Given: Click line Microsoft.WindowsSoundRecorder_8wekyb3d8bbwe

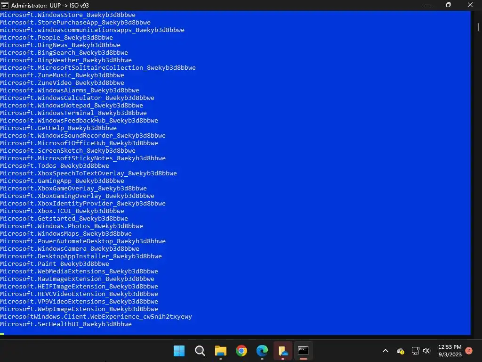Looking at the screenshot, I should (83, 135).
